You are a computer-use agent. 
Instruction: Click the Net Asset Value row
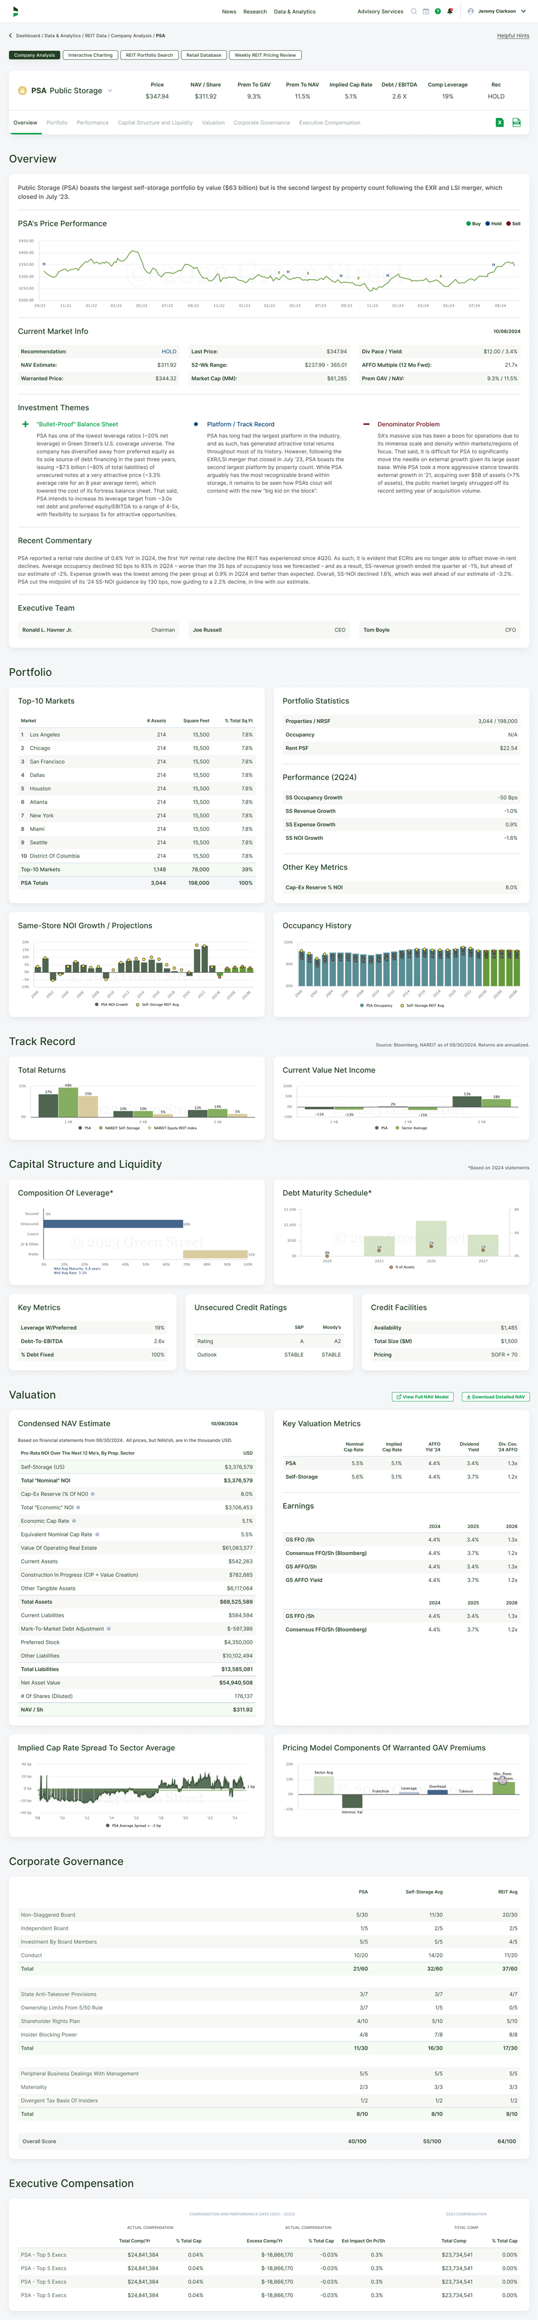click(x=137, y=1683)
